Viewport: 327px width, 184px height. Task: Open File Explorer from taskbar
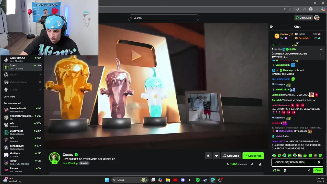[x=168, y=180]
